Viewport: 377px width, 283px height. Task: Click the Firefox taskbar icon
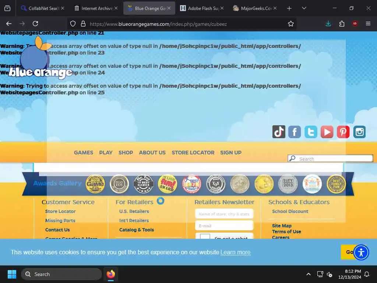[x=111, y=274]
